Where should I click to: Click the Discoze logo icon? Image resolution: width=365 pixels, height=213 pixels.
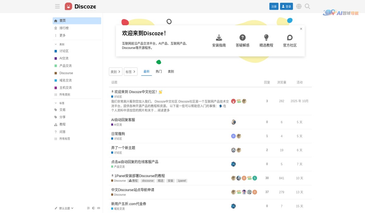pyautogui.click(x=68, y=6)
